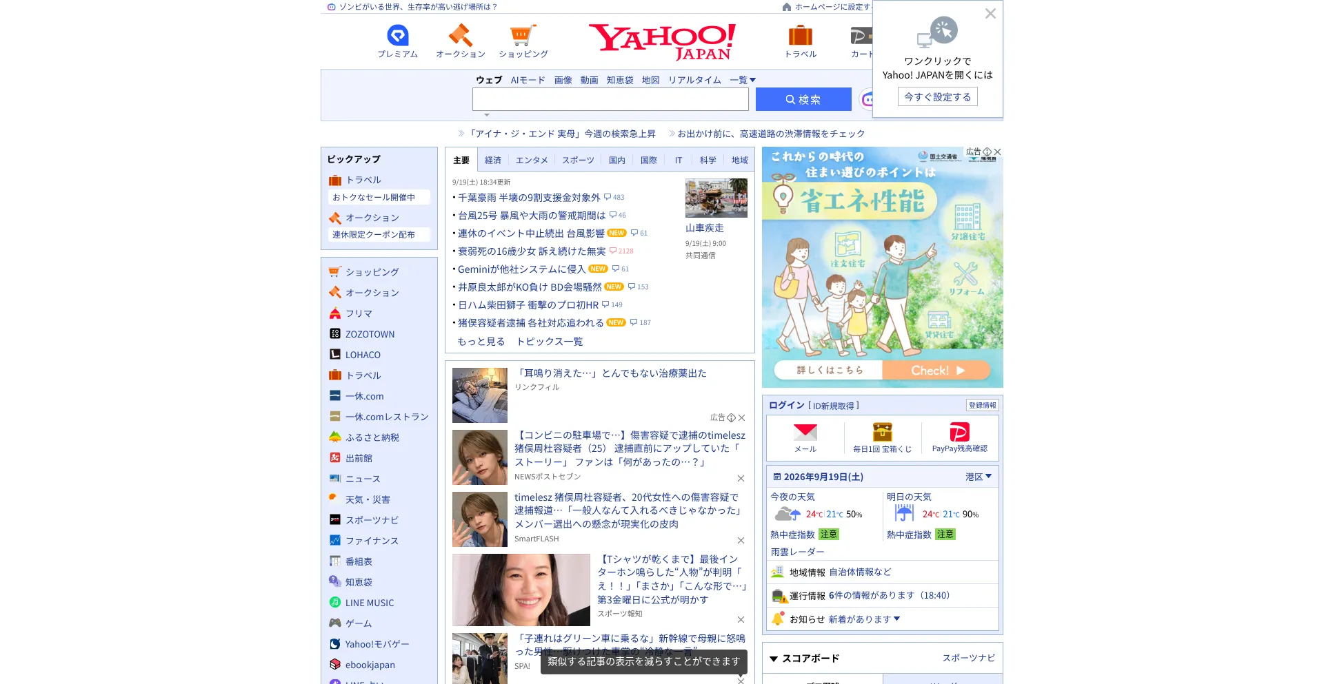This screenshot has width=1324, height=684.
Task: Click the LOHACO icon in the sidebar
Action: pyautogui.click(x=335, y=354)
